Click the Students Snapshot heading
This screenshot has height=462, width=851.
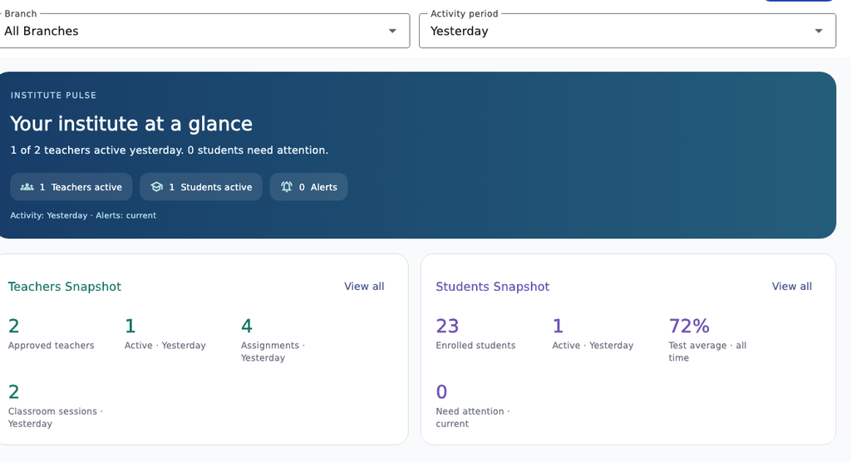[x=492, y=287]
